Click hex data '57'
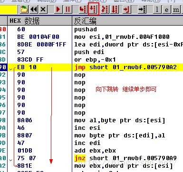This screenshot has width=183, height=172. point(21,52)
